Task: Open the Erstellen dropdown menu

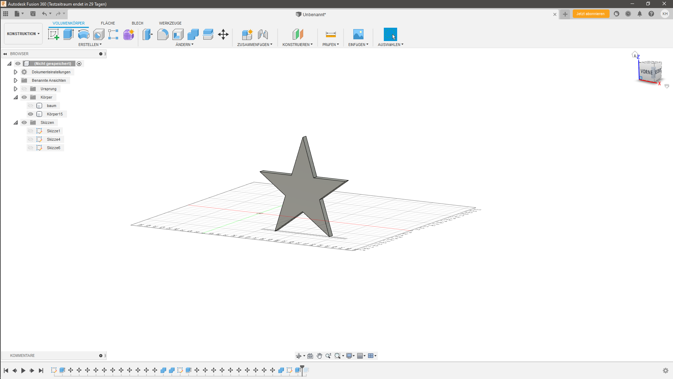Action: pyautogui.click(x=90, y=45)
